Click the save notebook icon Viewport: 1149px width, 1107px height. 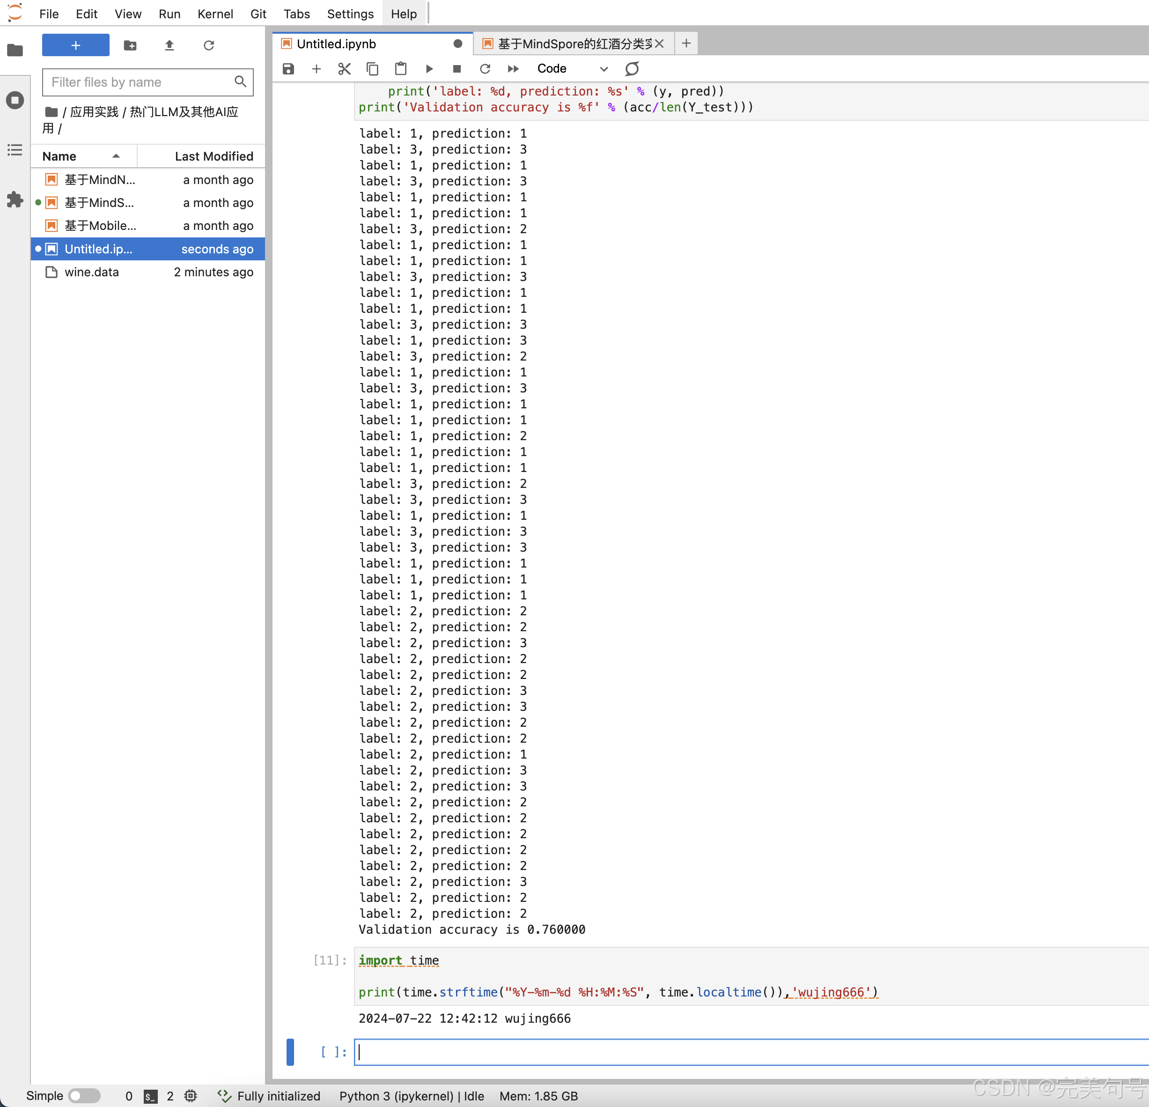pyautogui.click(x=288, y=68)
